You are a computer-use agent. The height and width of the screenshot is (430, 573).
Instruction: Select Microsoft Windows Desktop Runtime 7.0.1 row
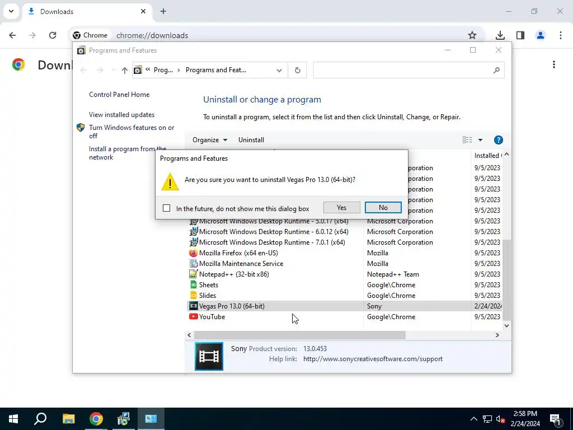point(345,242)
